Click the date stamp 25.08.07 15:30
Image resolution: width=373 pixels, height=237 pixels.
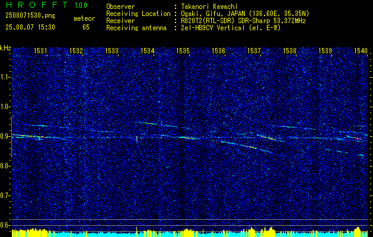pos(30,27)
